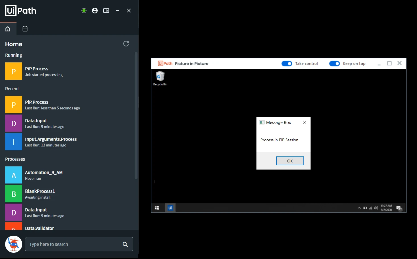Open the UiPath robot assistant avatar
Viewport: 417px width, 259px height.
coord(14,244)
